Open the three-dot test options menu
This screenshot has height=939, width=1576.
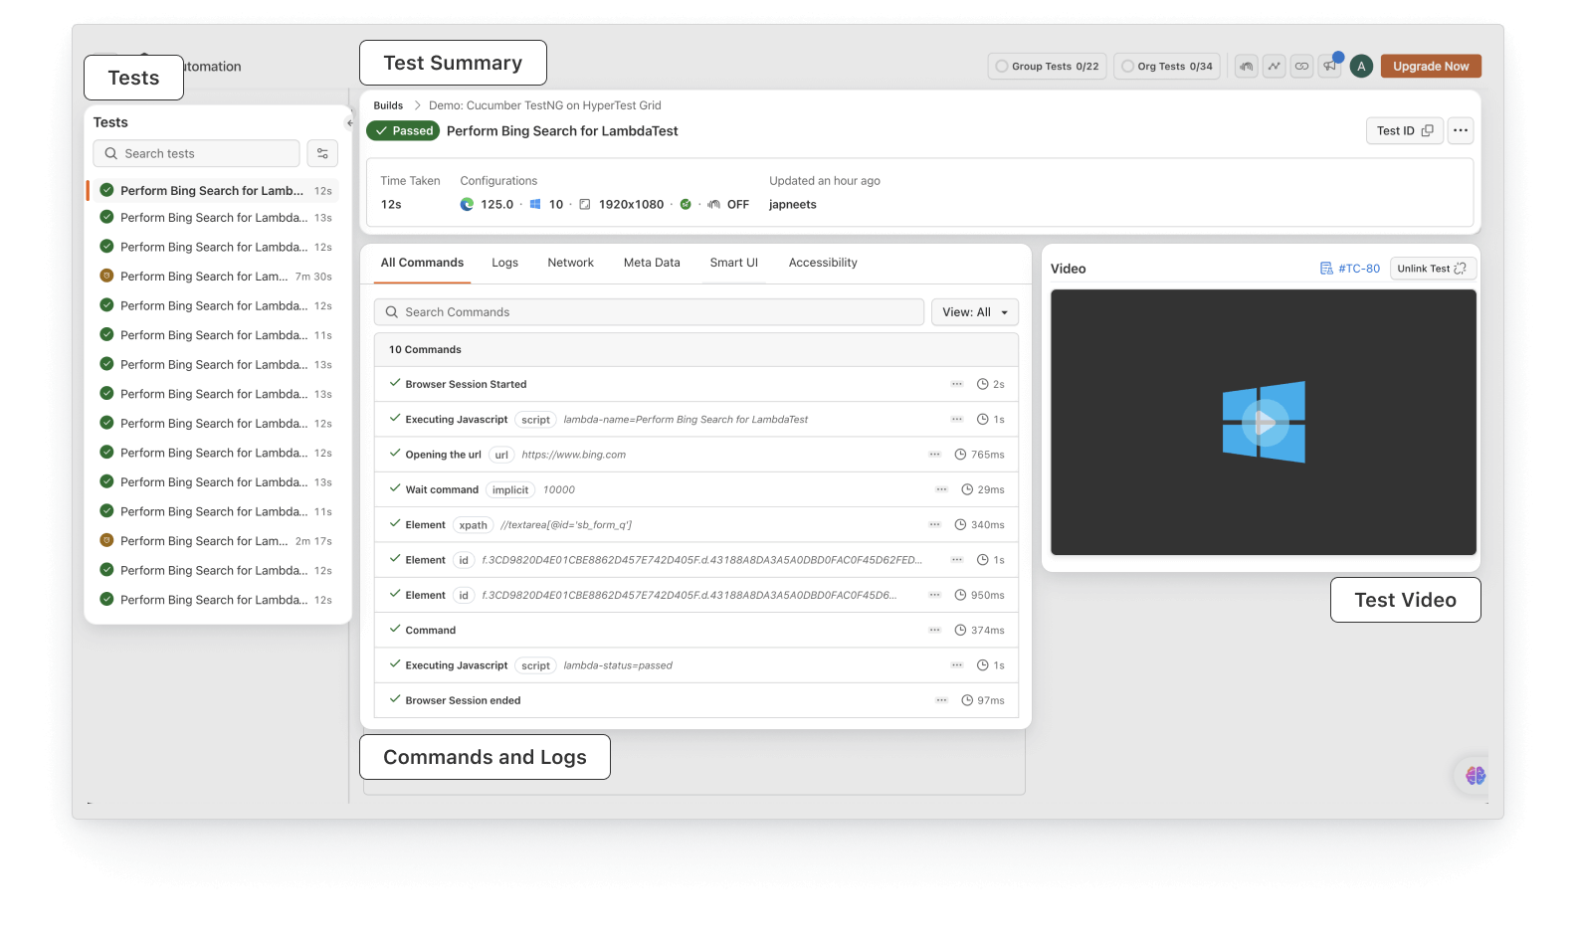1460,130
